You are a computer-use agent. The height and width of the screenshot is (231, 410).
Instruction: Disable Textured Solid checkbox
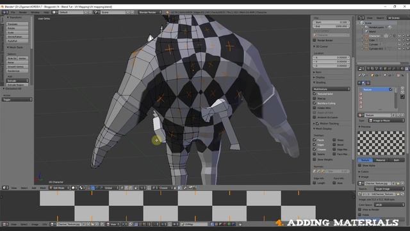315,94
